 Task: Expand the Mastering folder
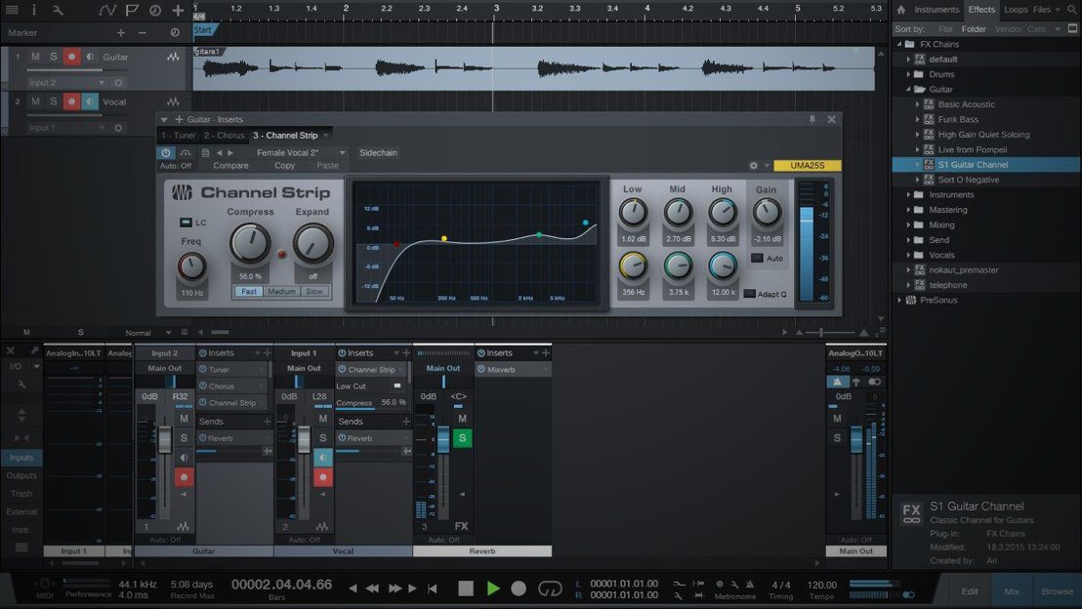click(908, 210)
